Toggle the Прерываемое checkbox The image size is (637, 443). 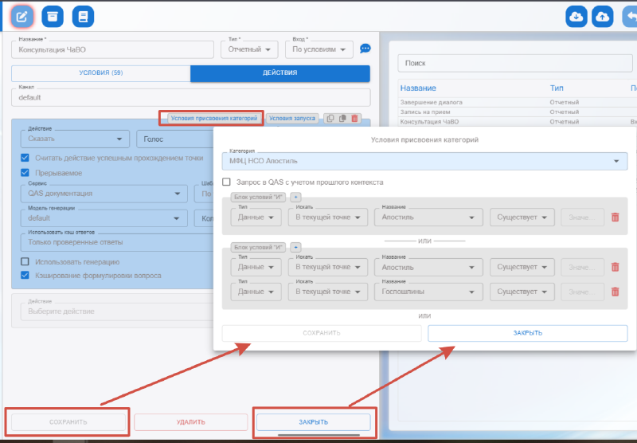(25, 173)
